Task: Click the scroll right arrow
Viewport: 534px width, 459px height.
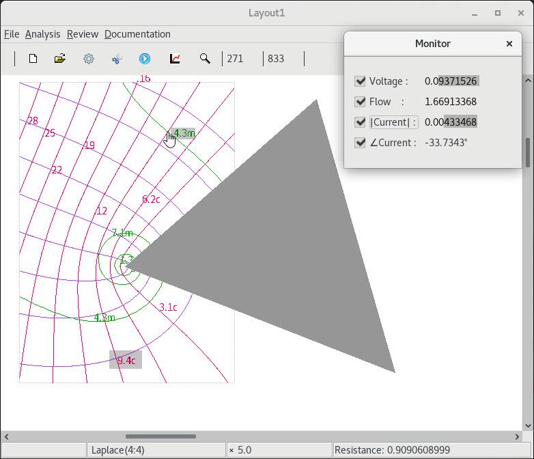Action: click(517, 436)
